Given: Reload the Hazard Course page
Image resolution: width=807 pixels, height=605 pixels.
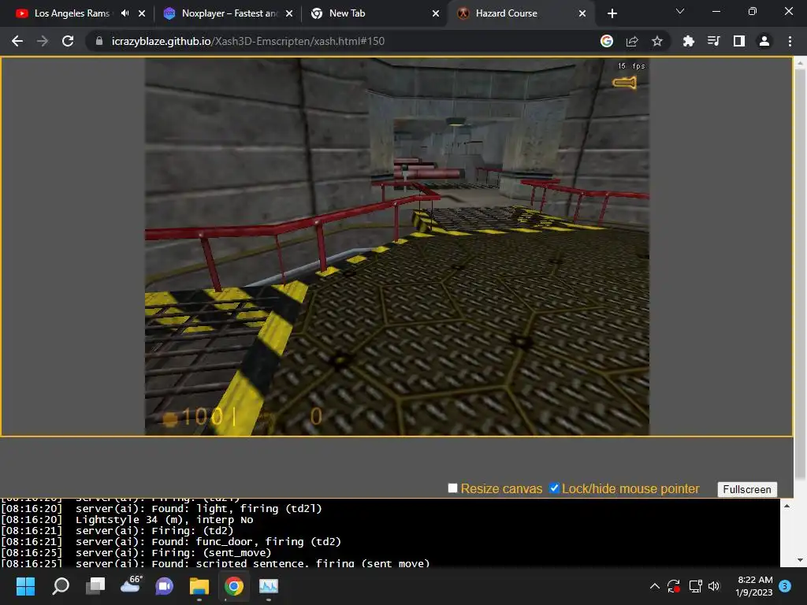Looking at the screenshot, I should (x=68, y=41).
